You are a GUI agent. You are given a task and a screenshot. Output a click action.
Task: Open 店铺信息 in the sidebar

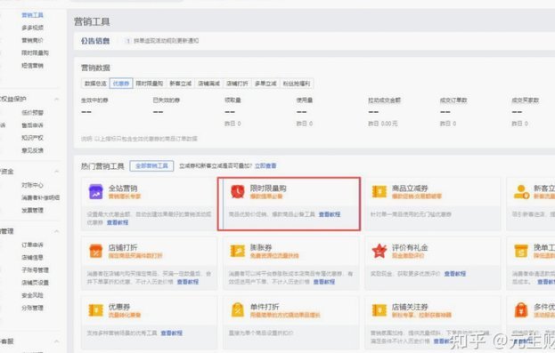tap(32, 257)
